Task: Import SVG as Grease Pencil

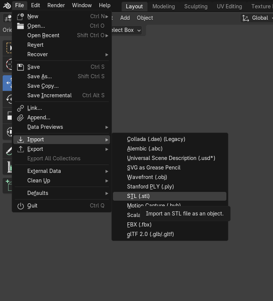Action: click(x=169, y=168)
